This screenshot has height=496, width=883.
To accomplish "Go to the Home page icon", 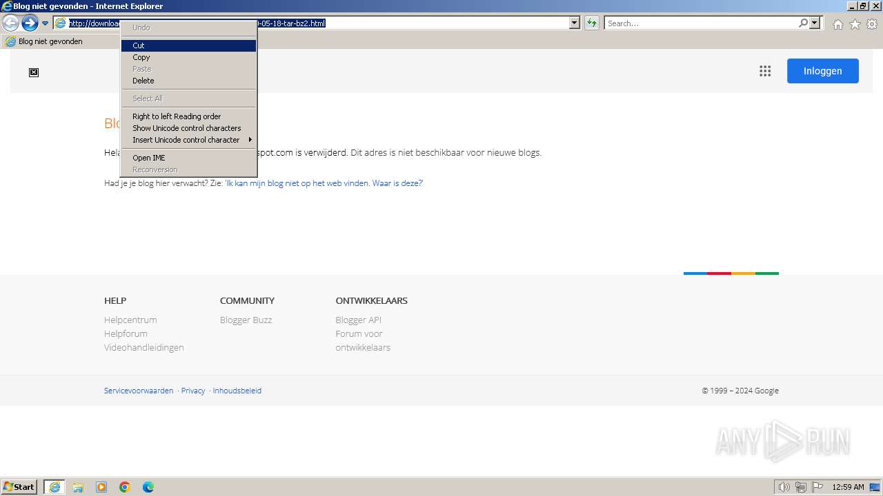I will click(837, 24).
